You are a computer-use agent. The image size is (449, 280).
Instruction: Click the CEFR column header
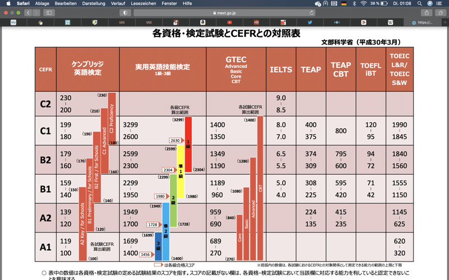pos(45,69)
